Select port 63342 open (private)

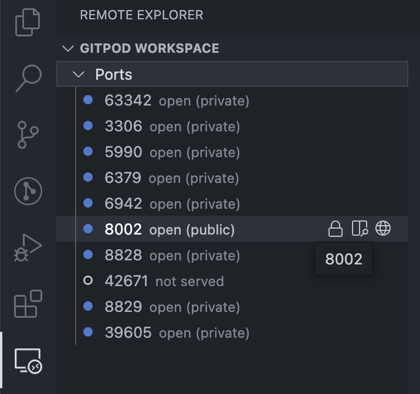coord(232,100)
